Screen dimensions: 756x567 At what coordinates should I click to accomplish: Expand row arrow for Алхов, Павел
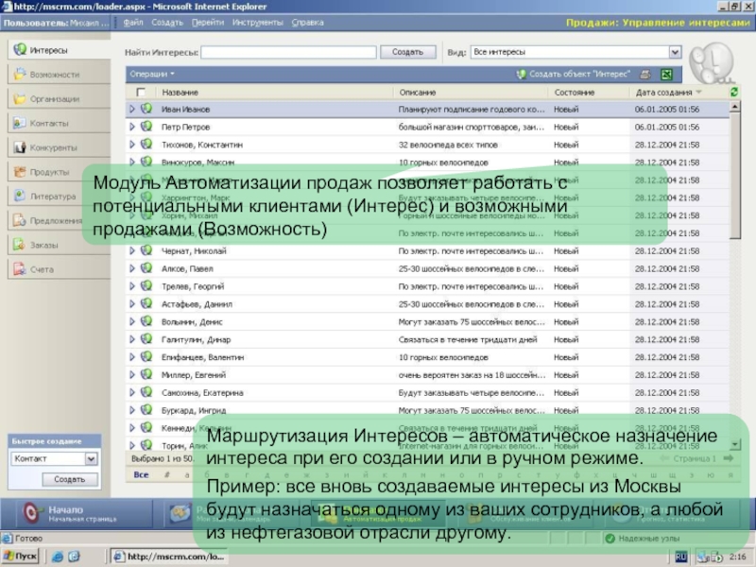[x=132, y=268]
